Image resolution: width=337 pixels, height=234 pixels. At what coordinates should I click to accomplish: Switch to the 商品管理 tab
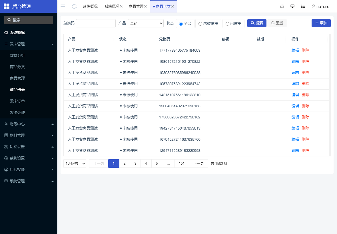(136, 7)
